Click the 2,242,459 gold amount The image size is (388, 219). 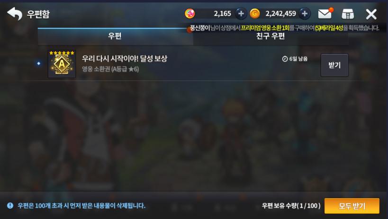click(280, 14)
